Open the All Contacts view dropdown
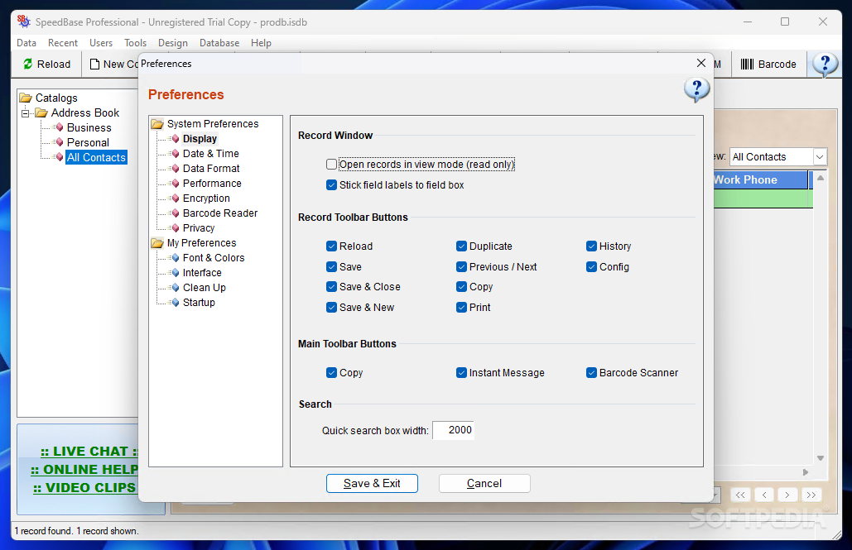Screen dimensions: 852x550 tap(820, 157)
